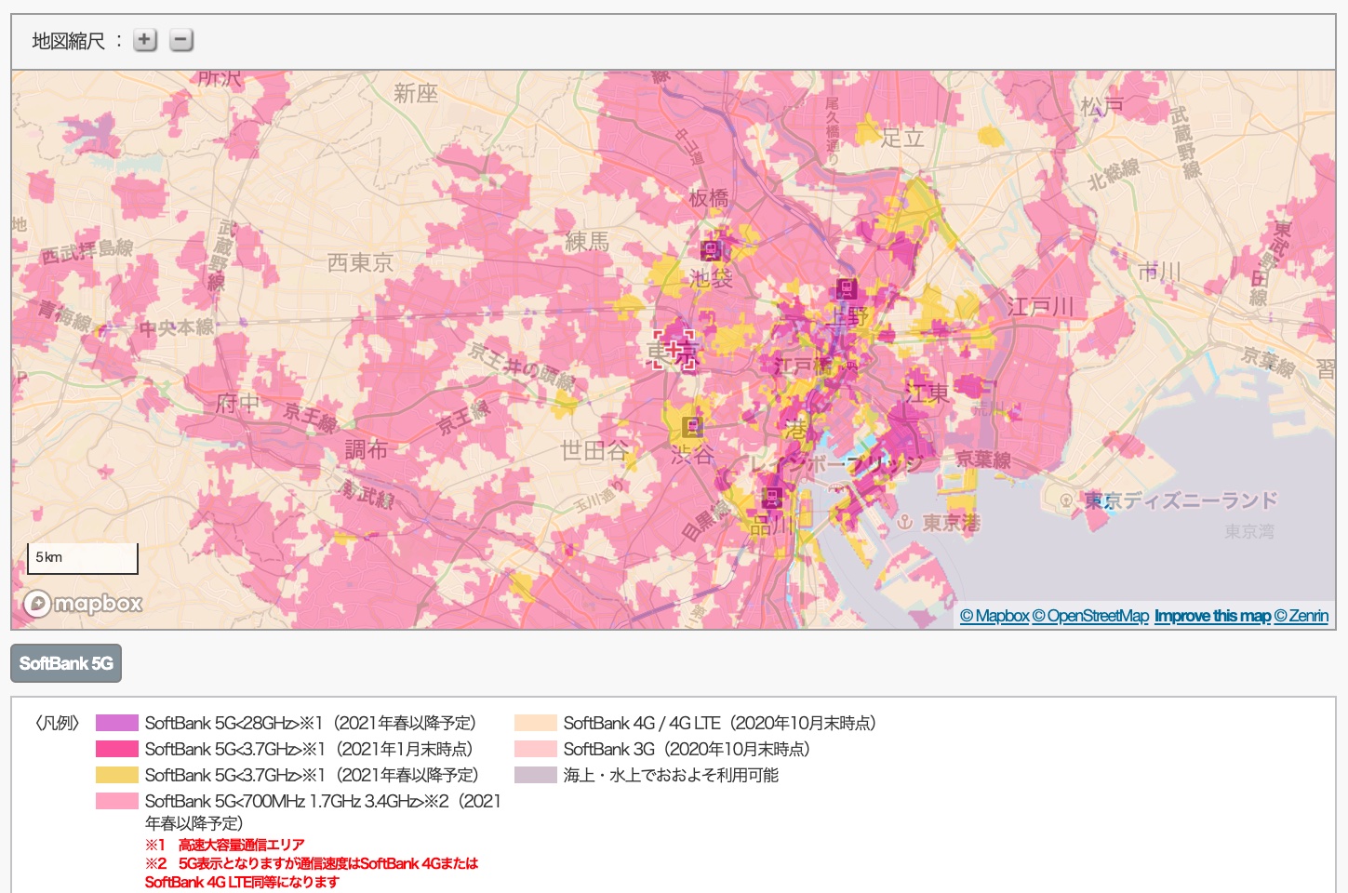The image size is (1348, 893).
Task: Click the 地図縮尺 label
Action: 68,40
